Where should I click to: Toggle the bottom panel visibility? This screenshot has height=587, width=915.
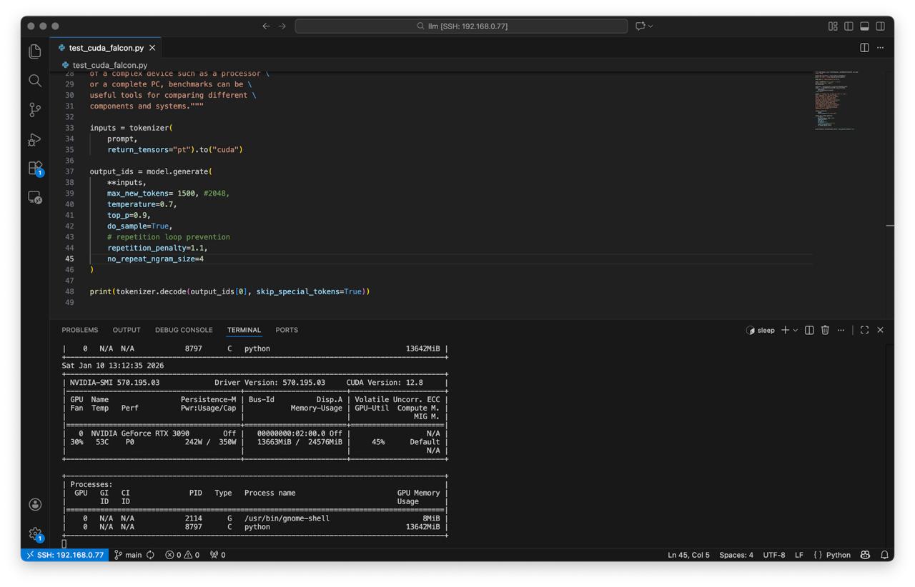864,26
